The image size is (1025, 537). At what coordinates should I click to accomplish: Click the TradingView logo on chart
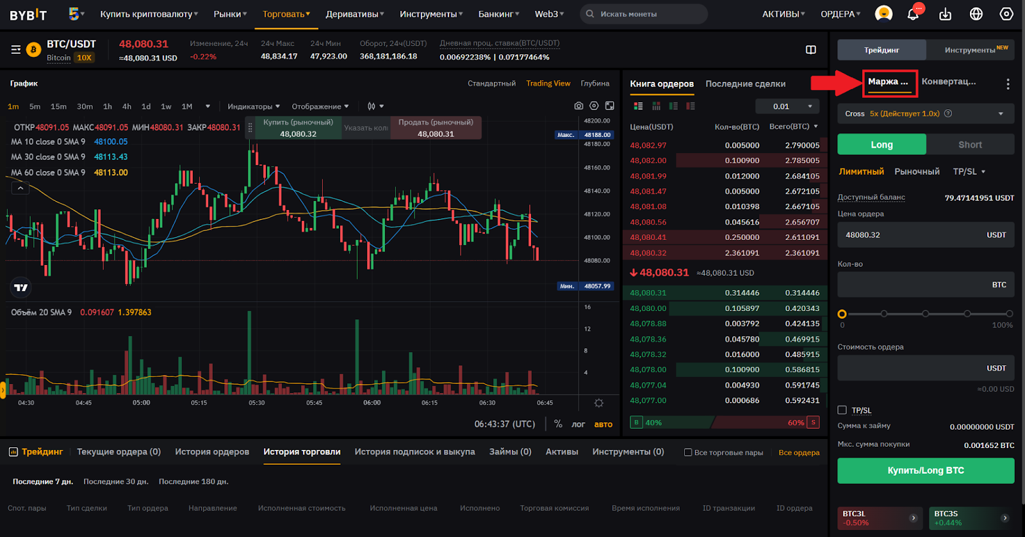coord(21,287)
